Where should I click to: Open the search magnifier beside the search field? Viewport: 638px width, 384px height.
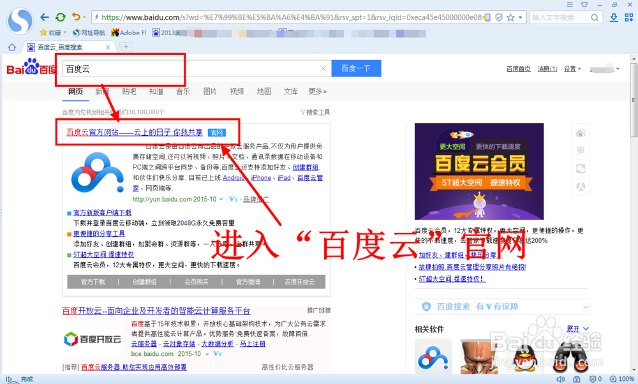[594, 17]
